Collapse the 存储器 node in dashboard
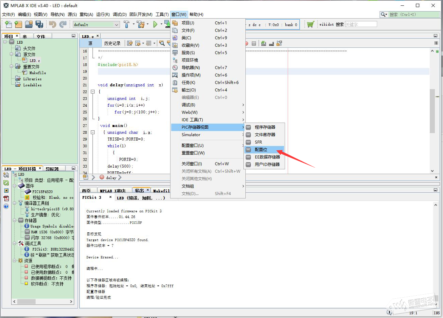This screenshot has width=443, height=318. pyautogui.click(x=15, y=220)
